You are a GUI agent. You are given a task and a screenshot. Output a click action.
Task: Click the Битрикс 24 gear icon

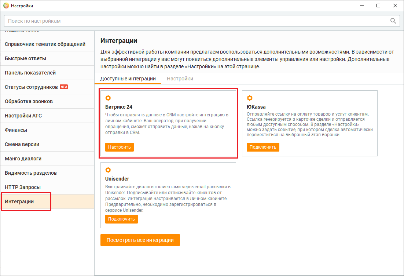(108, 98)
